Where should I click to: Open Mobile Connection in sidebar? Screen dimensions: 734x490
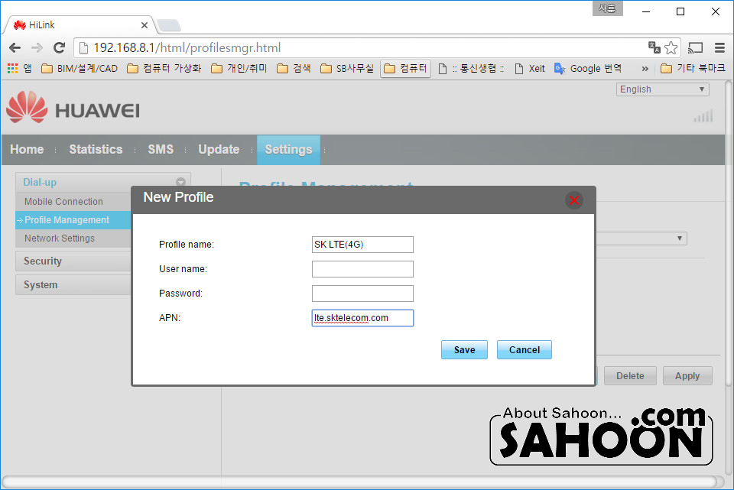(x=63, y=202)
